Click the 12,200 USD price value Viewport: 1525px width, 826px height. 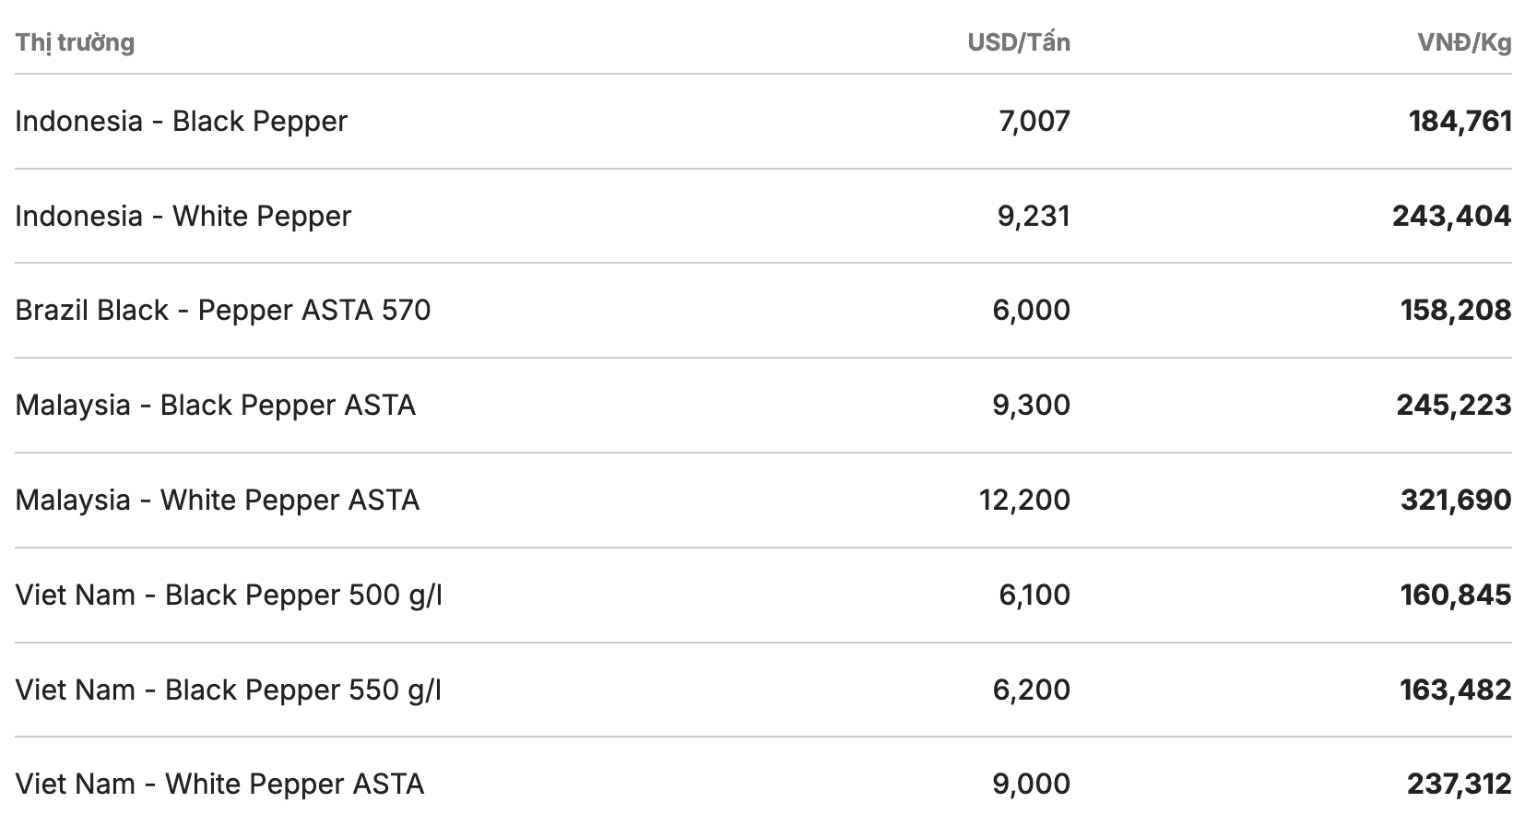(x=1024, y=501)
